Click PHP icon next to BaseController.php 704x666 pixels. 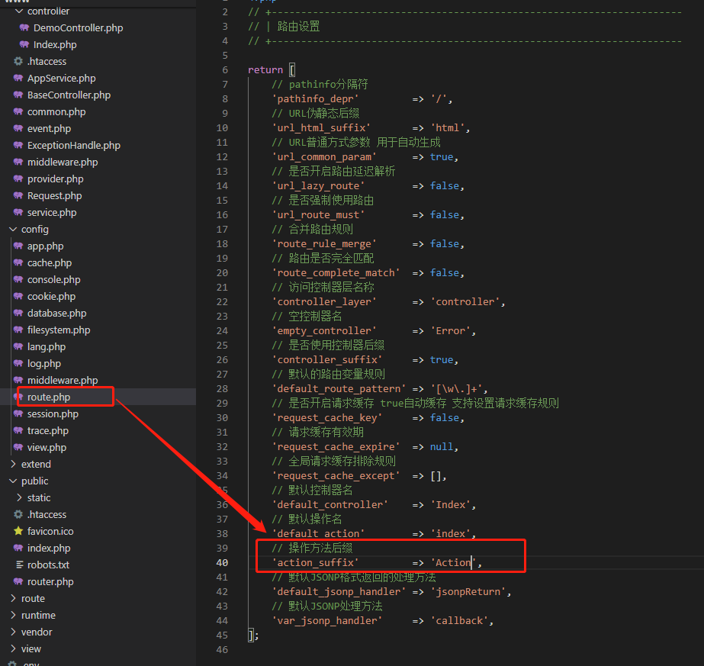coord(18,95)
